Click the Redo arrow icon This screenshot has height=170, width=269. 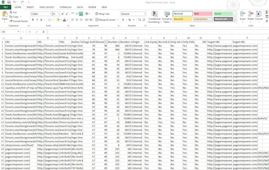(x=22, y=2)
